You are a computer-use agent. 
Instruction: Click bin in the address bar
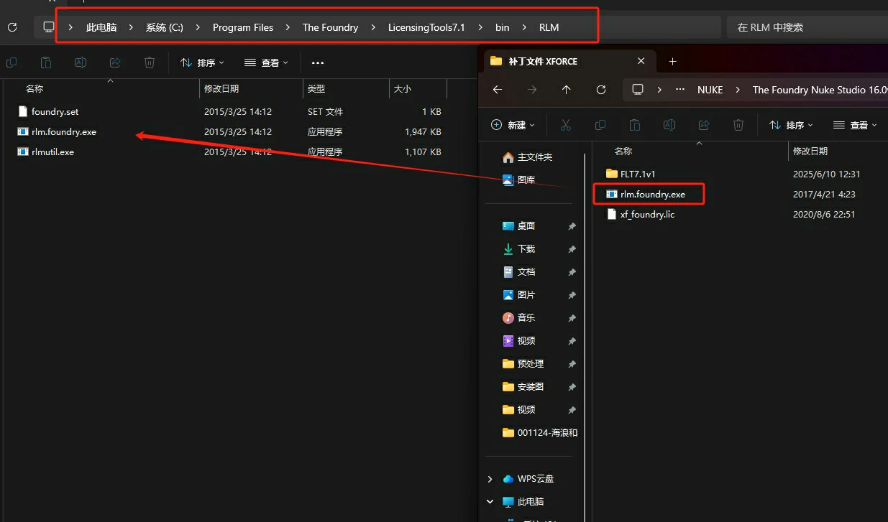click(502, 27)
